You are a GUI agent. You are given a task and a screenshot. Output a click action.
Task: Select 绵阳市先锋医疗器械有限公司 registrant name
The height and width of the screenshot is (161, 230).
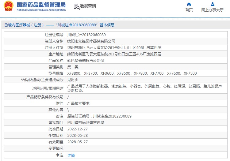pyautogui.click(x=91, y=41)
